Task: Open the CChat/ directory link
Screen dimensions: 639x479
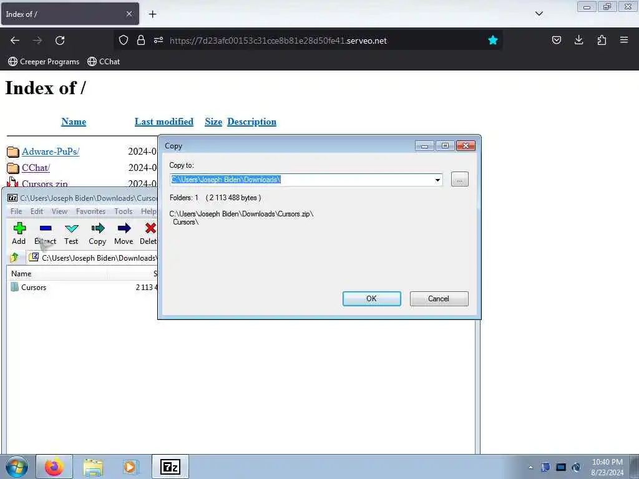Action: point(36,168)
